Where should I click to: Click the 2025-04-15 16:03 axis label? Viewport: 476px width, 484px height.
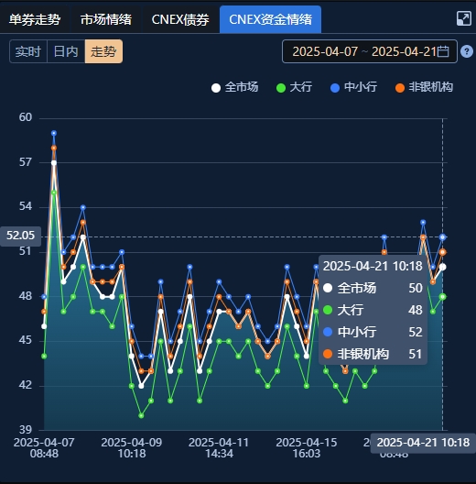pos(307,448)
